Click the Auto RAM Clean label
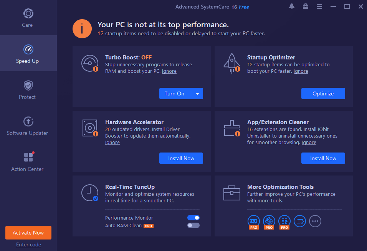The height and width of the screenshot is (251, 367). [x=123, y=226]
